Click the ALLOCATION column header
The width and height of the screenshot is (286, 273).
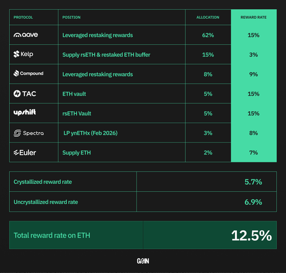point(208,17)
